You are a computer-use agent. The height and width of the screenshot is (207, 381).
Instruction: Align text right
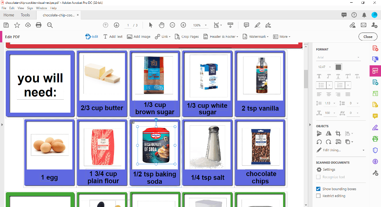[x=338, y=94]
